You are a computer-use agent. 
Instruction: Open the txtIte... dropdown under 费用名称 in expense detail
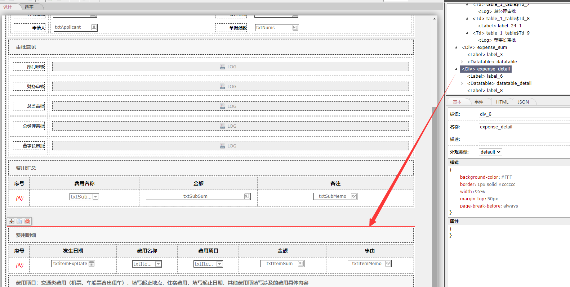click(158, 264)
